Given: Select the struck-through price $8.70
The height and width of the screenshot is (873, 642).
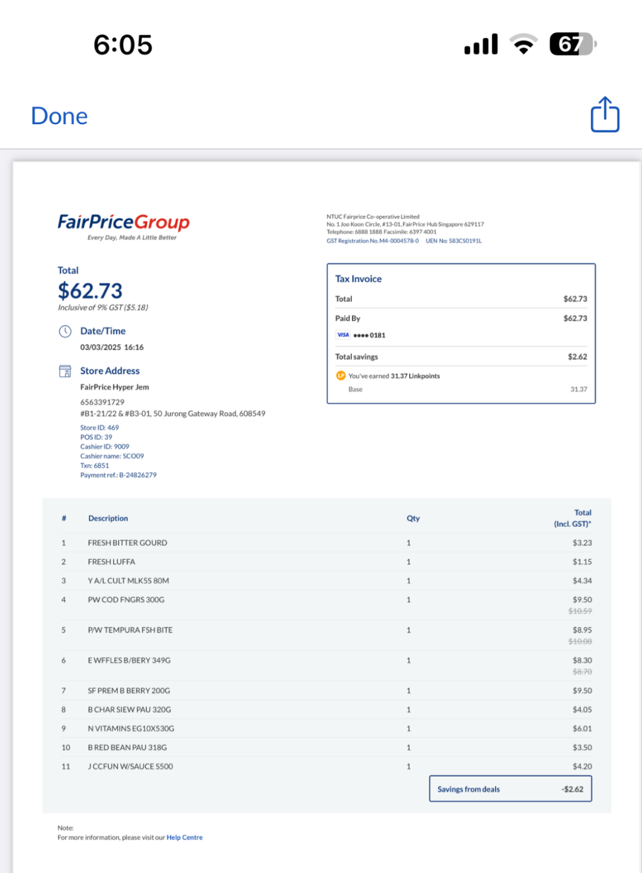Looking at the screenshot, I should [582, 671].
